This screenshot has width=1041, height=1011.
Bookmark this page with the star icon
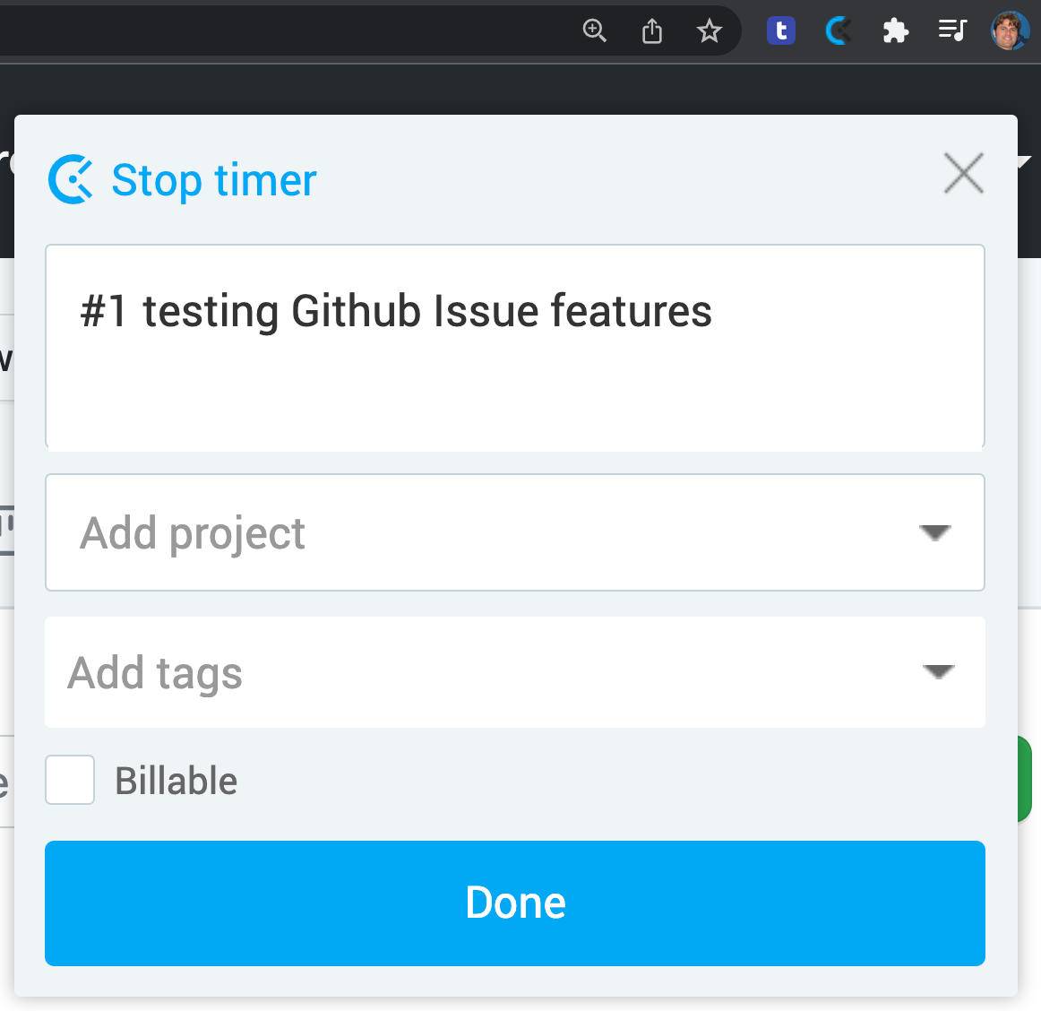coord(709,30)
